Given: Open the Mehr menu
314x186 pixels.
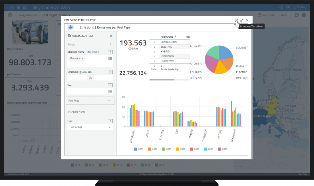Looking at the screenshot, I should point(283,15).
